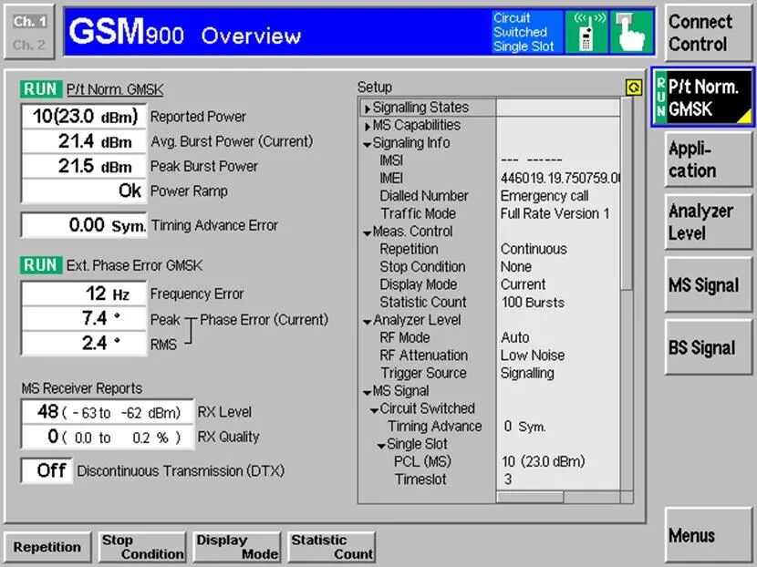Select the Ch. 1 / Ch. 2 channel button
Image resolution: width=757 pixels, height=567 pixels.
click(x=29, y=32)
